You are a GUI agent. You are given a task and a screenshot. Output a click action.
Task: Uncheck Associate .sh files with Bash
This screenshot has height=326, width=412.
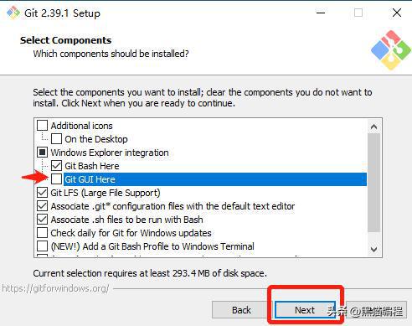[42, 220]
